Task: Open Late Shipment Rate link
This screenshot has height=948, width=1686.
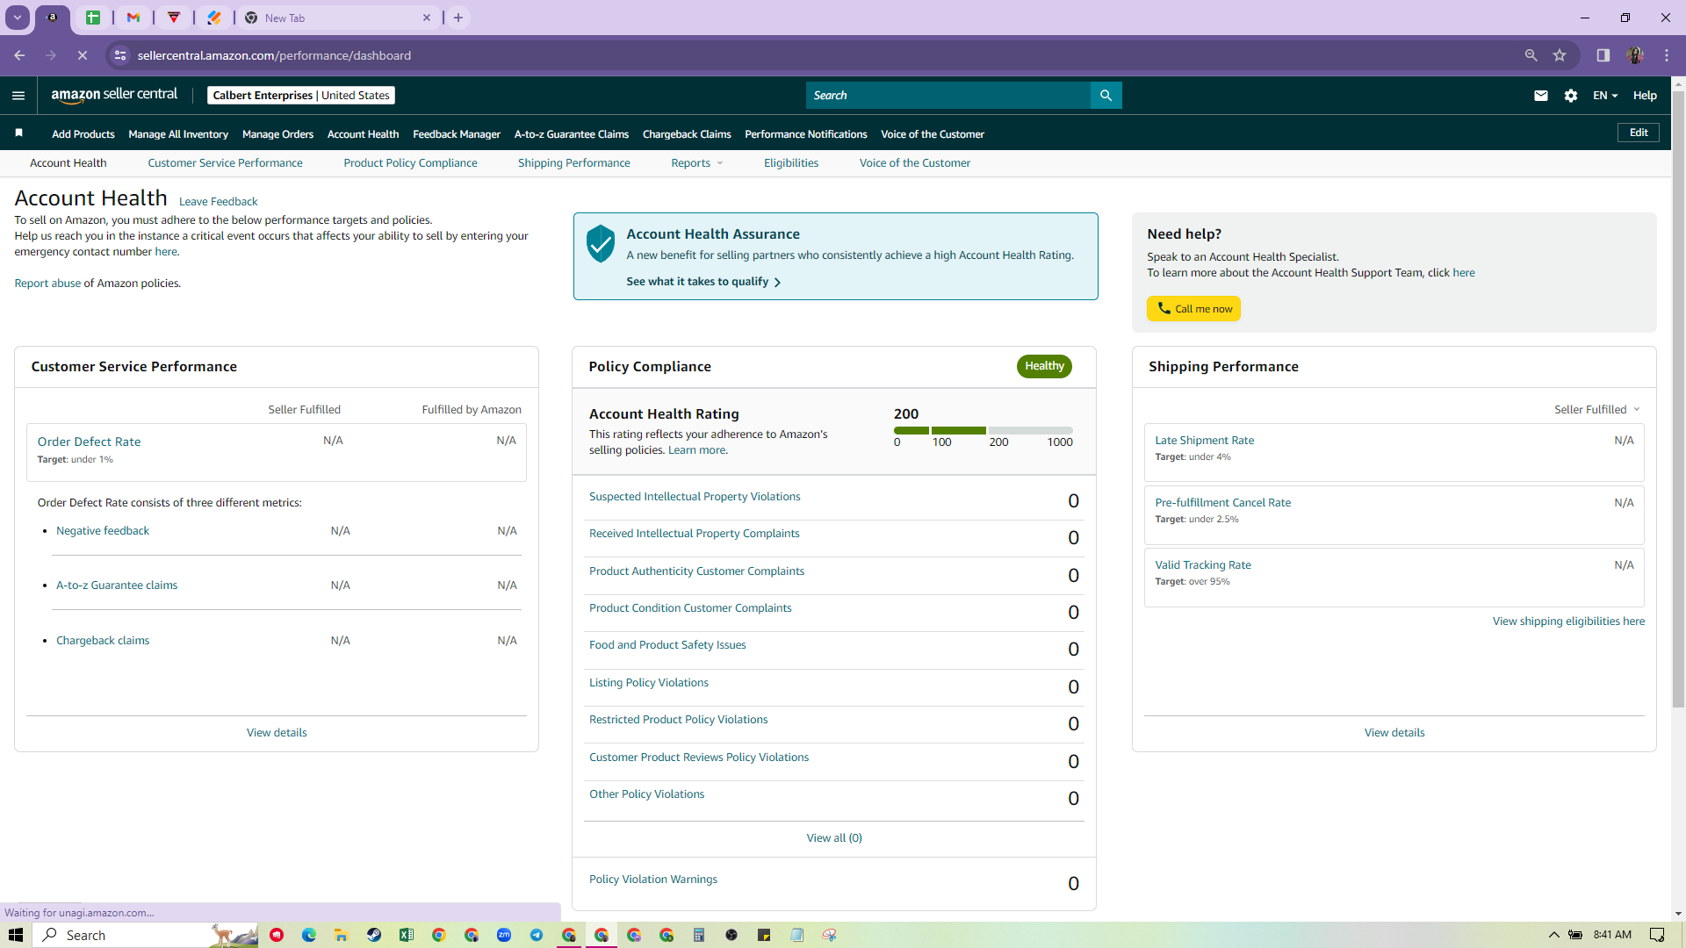Action: pyautogui.click(x=1205, y=441)
